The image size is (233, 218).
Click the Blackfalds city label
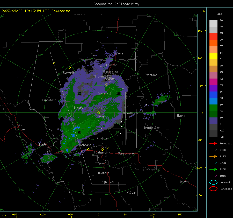click(x=110, y=72)
